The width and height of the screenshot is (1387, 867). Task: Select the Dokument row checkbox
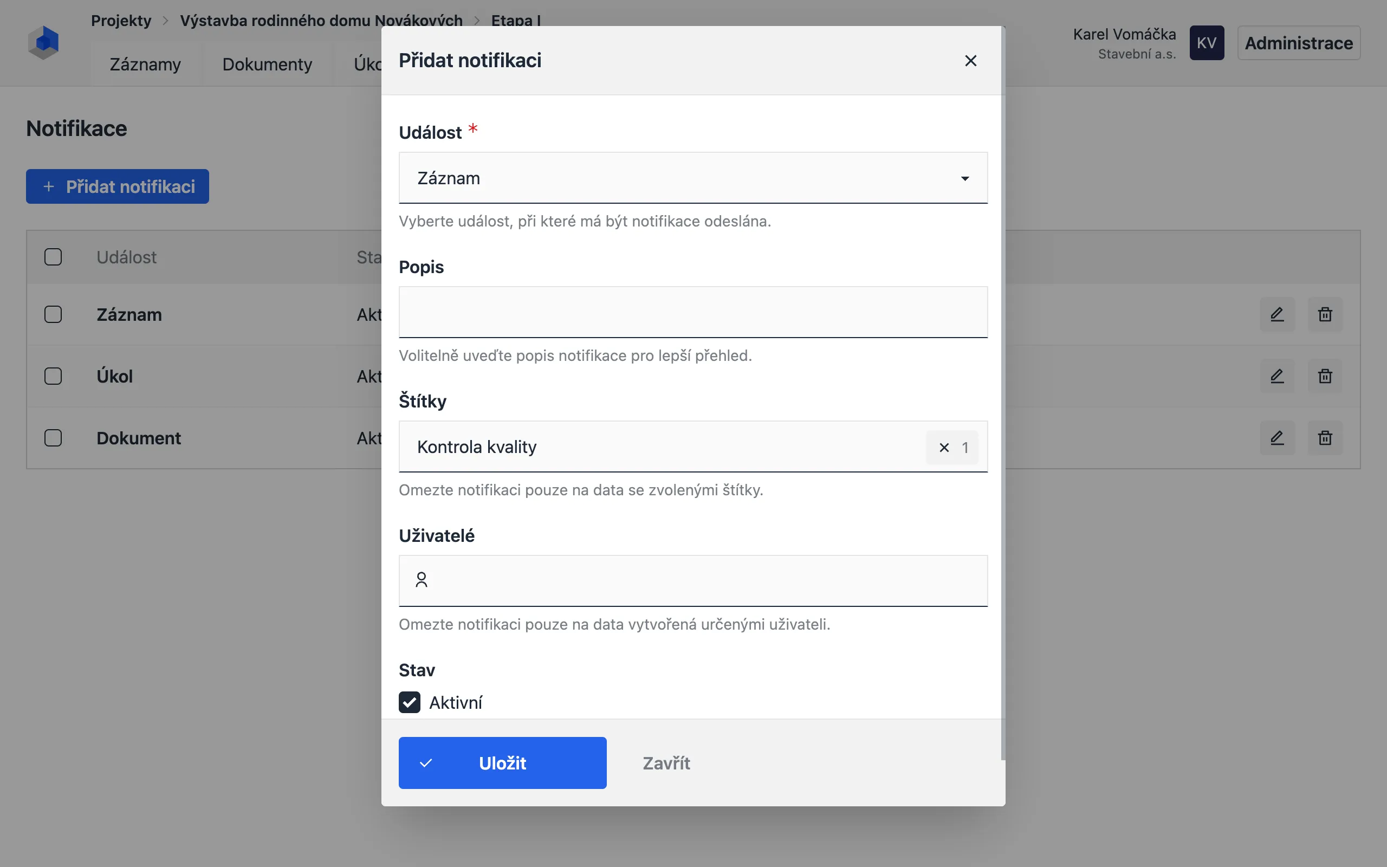[x=53, y=438]
